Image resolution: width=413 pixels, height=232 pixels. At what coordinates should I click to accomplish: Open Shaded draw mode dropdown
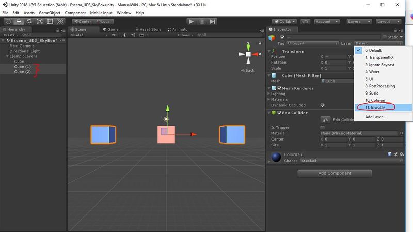[89, 35]
